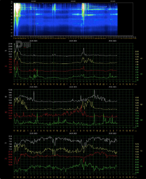Click the white A1 series label
The width and height of the screenshot is (146, 179).
(6, 50)
